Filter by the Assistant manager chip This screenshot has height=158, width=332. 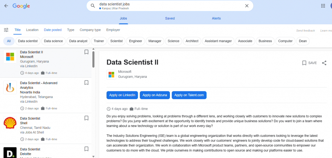coord(218,41)
